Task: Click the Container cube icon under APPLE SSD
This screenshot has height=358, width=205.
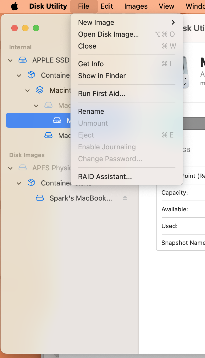Action: click(31, 75)
